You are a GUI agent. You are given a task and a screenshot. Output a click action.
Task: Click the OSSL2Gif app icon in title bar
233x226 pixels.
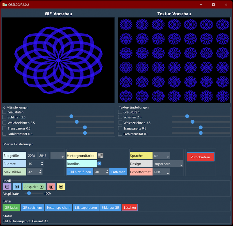[4, 4]
